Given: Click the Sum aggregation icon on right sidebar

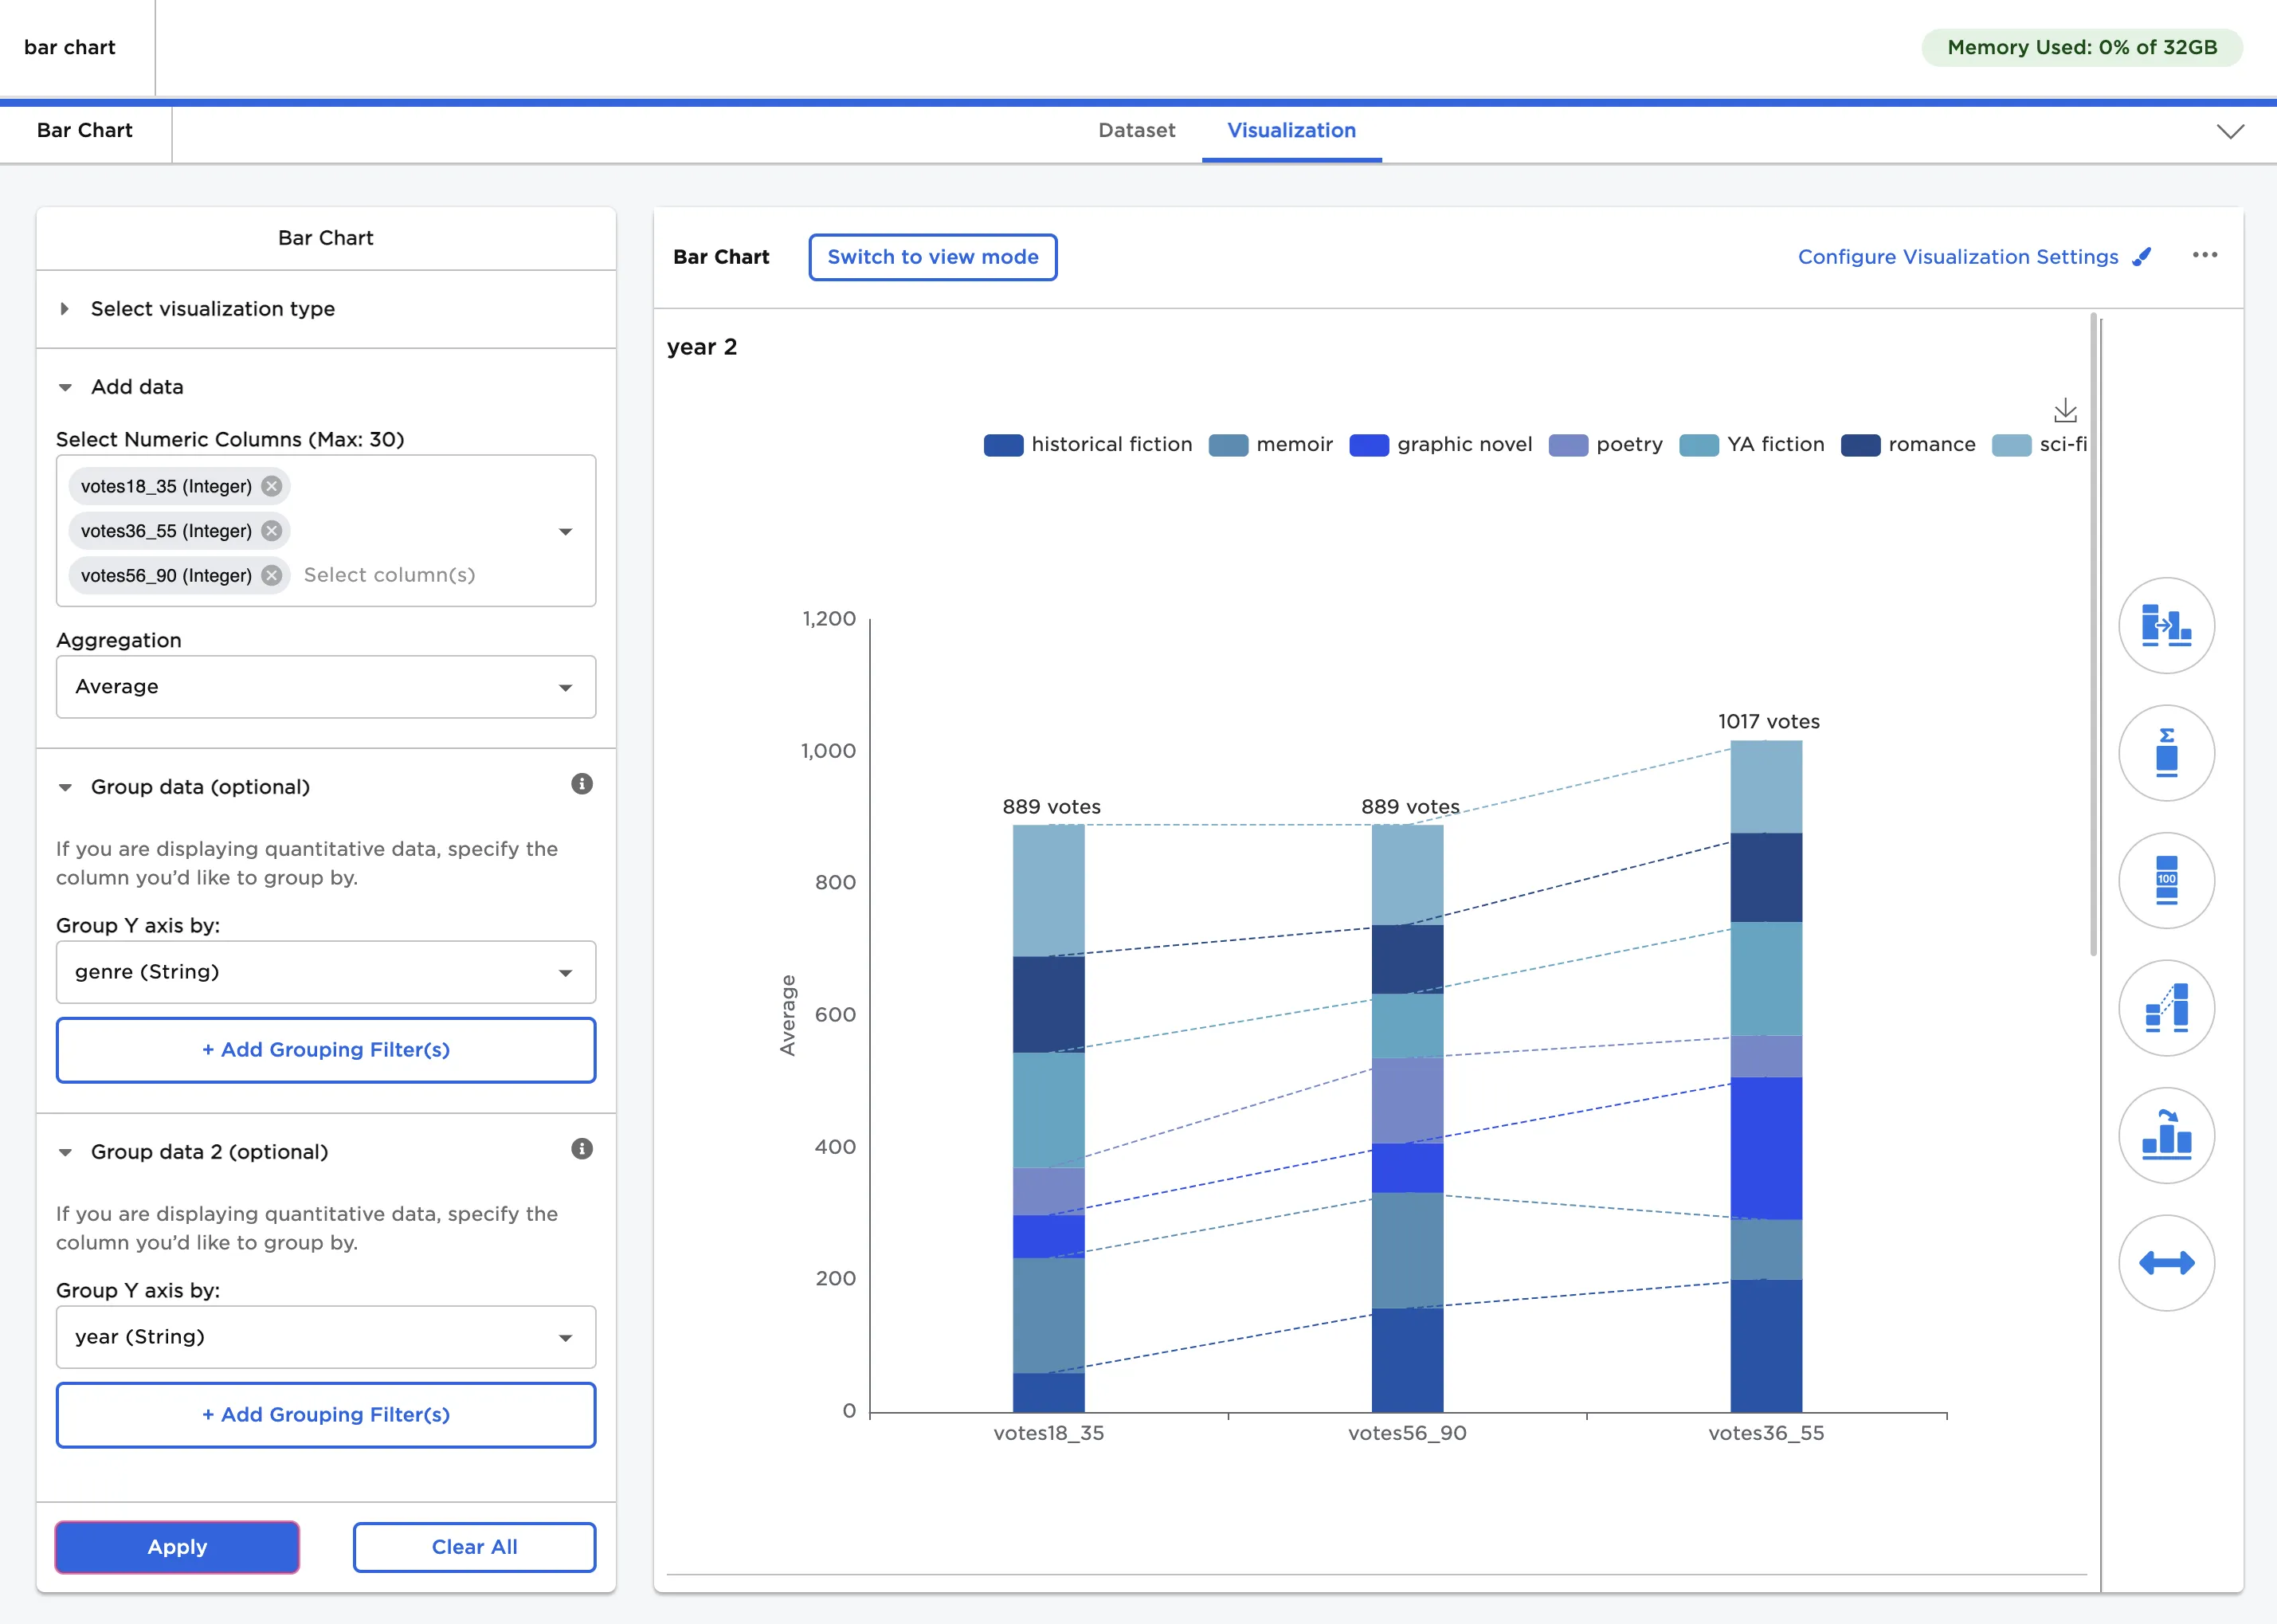Looking at the screenshot, I should (2167, 753).
